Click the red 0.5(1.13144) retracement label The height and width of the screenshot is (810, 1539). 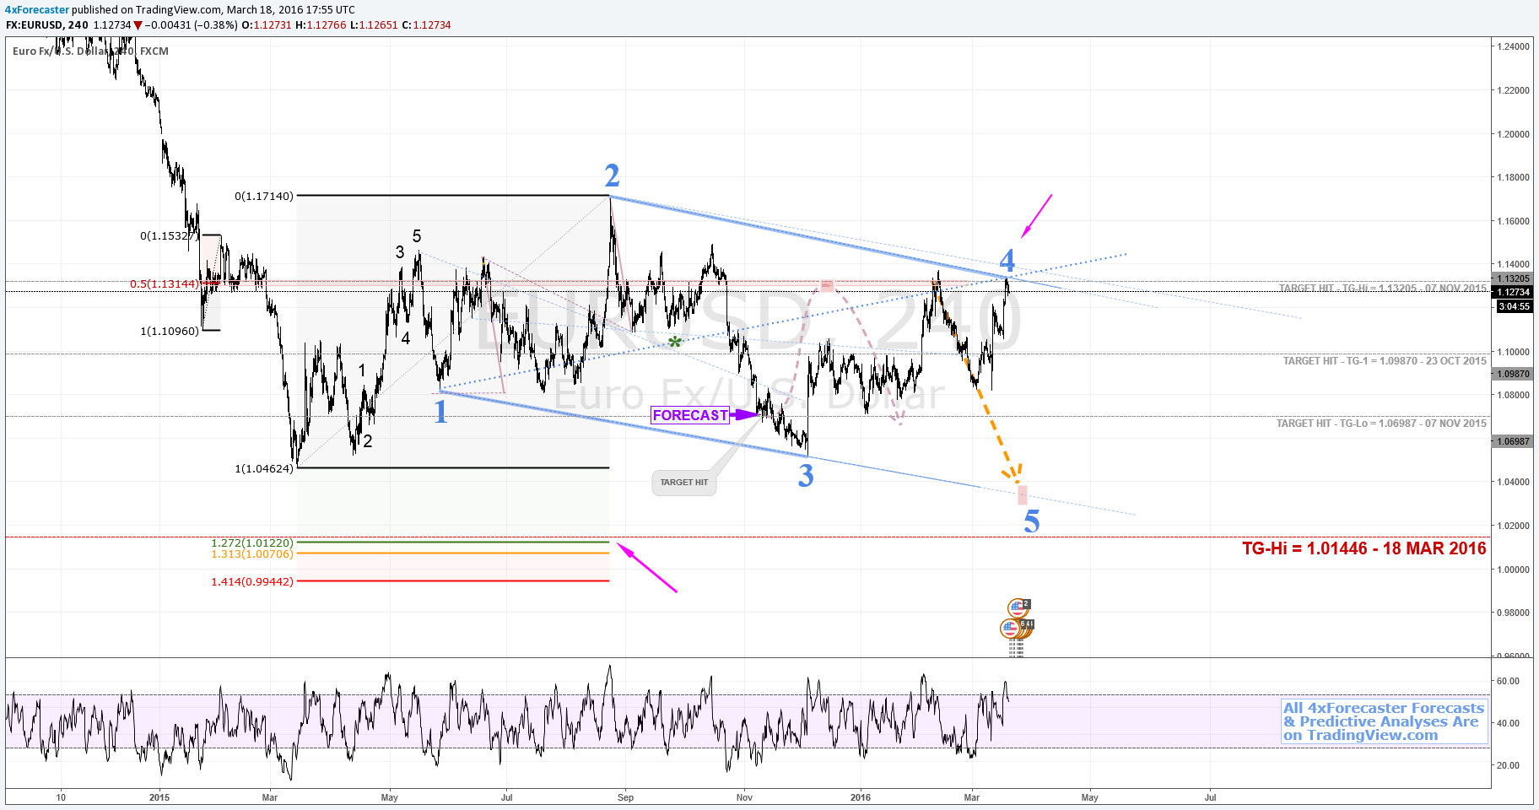165,283
